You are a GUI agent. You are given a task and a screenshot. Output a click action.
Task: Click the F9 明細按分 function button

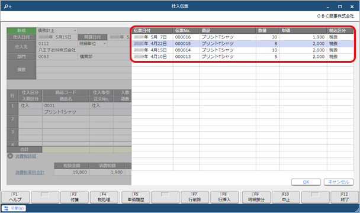coord(256,197)
